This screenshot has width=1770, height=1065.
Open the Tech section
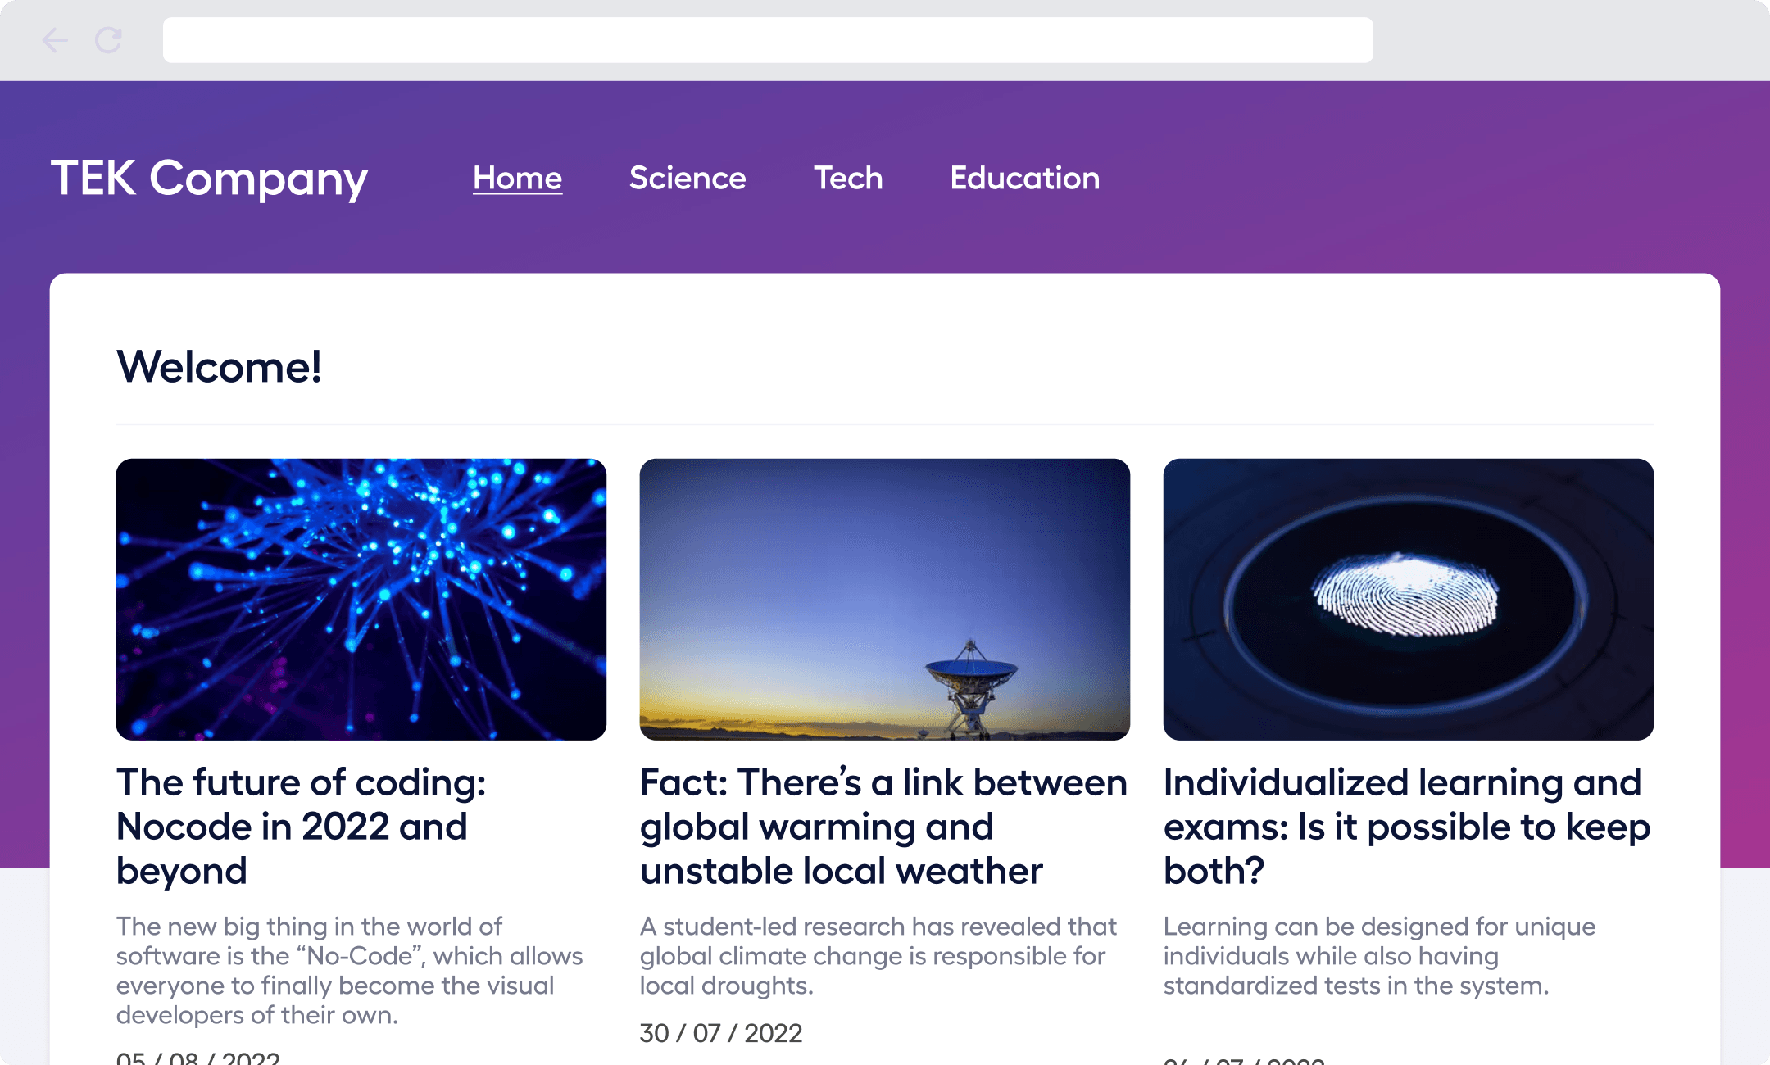click(848, 179)
